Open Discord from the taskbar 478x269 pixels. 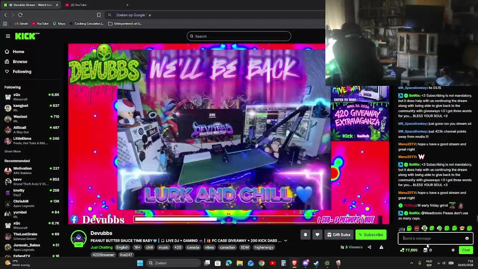click(305, 263)
